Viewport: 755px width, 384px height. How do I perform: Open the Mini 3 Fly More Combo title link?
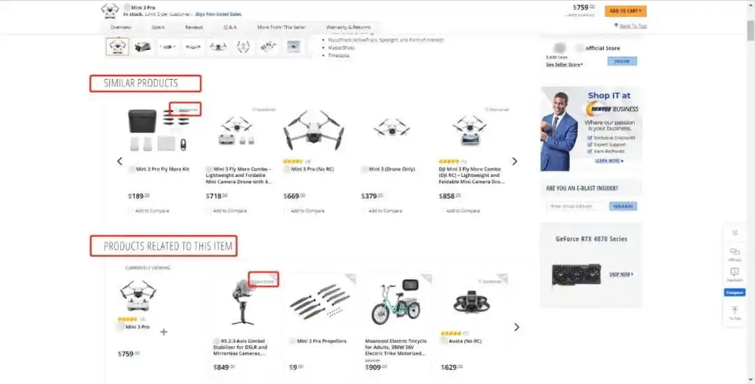[x=239, y=176]
